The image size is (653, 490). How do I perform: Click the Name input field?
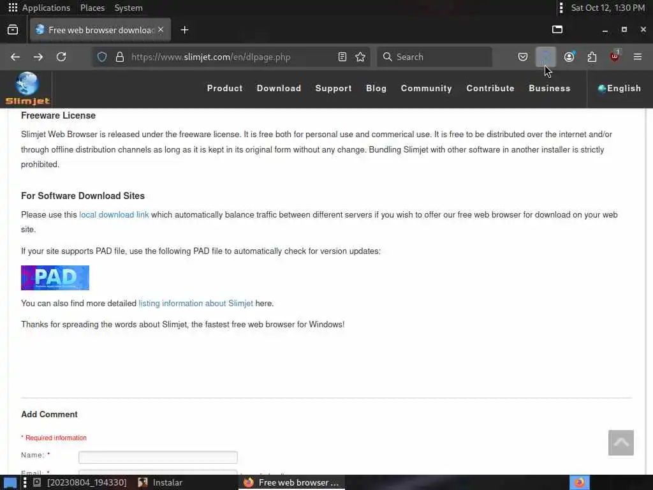[x=158, y=457]
